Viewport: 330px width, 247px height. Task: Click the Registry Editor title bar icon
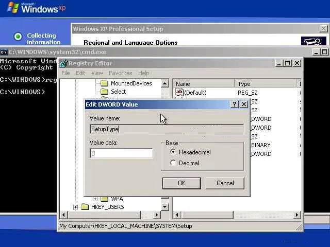pyautogui.click(x=63, y=63)
